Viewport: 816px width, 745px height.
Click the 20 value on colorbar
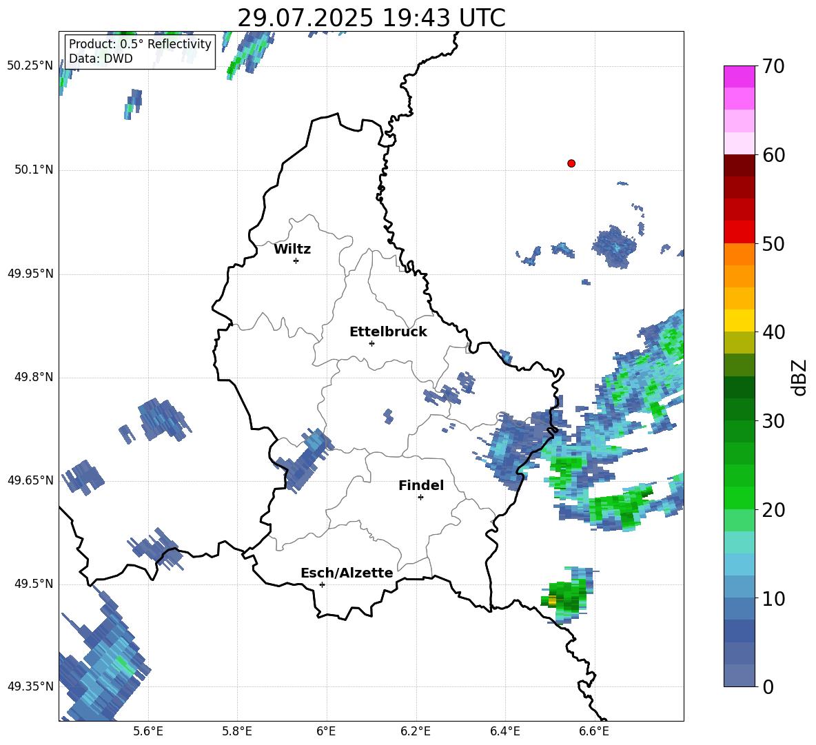click(773, 510)
